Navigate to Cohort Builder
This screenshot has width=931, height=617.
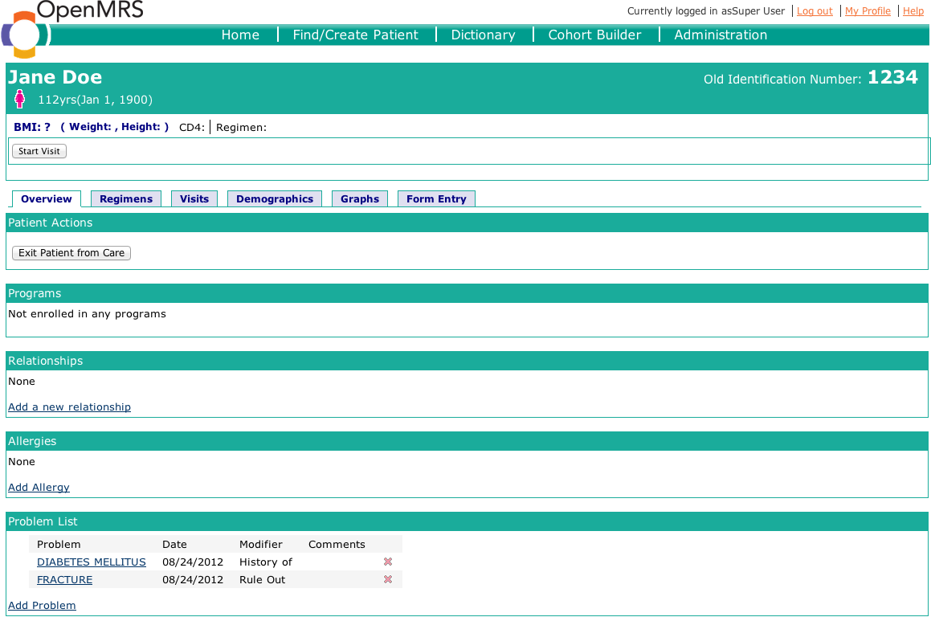point(594,35)
